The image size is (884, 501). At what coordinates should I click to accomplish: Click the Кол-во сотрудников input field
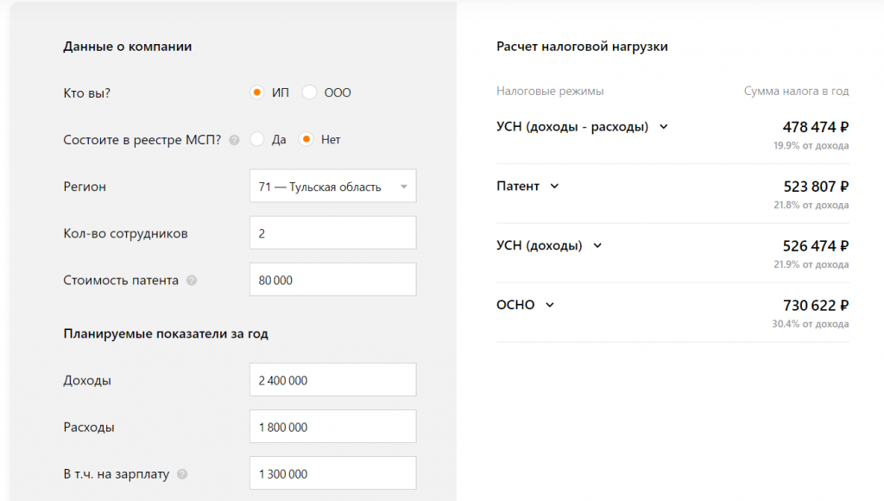pyautogui.click(x=332, y=233)
